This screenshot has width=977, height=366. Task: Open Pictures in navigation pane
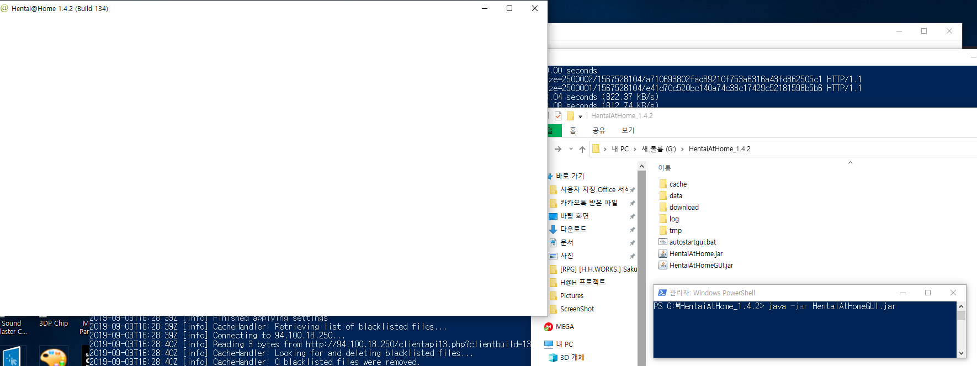click(567, 295)
